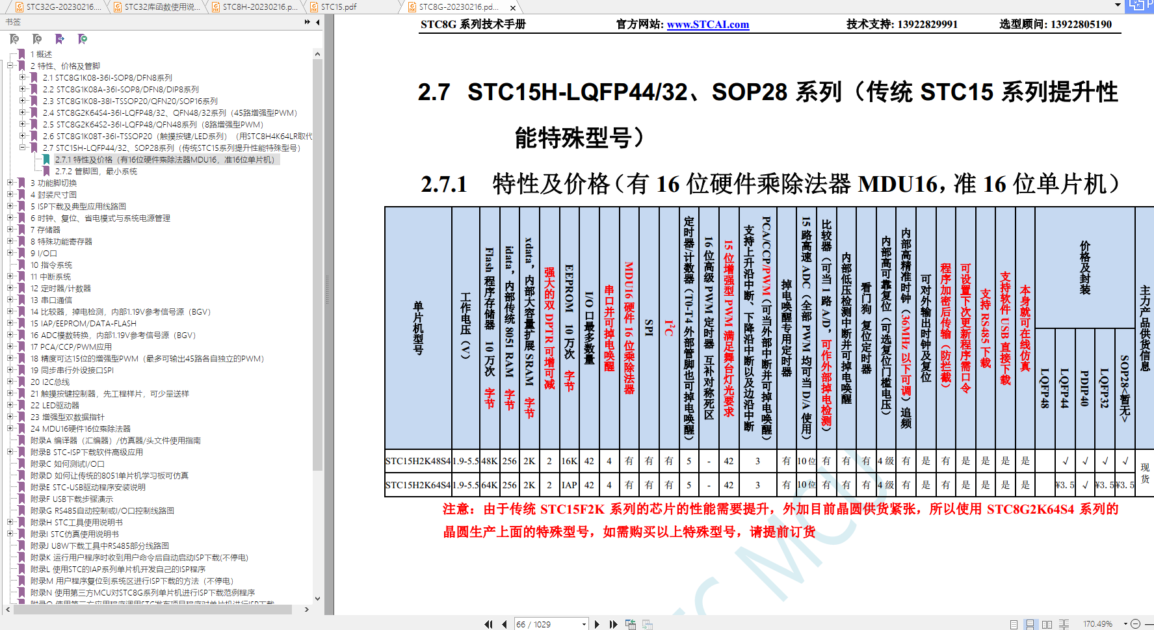Click the bookmark panel scroll-down arrow
The width and height of the screenshot is (1154, 630).
pos(317,599)
